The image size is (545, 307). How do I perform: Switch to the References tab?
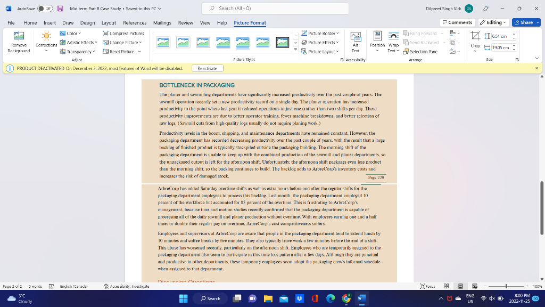click(135, 22)
